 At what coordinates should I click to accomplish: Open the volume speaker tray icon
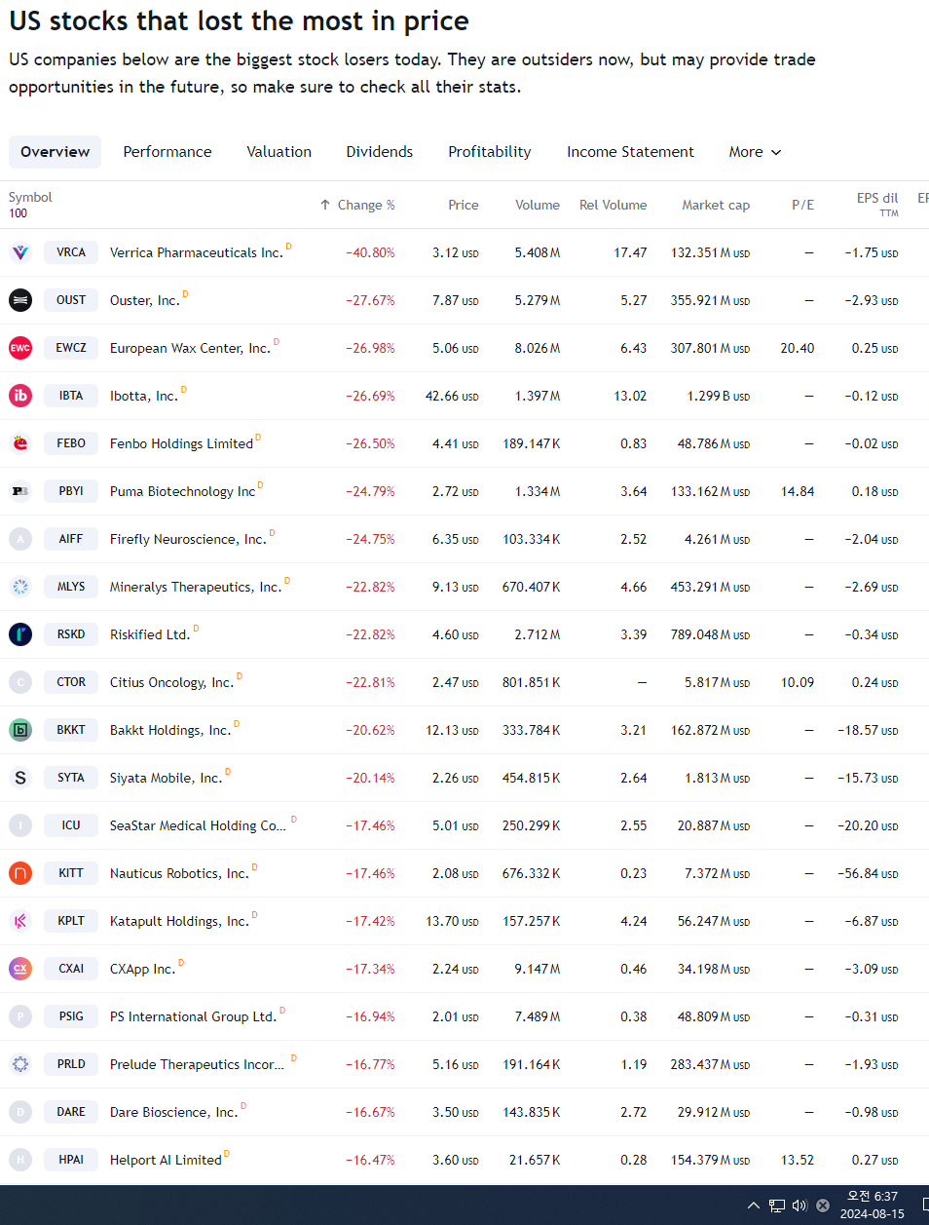pyautogui.click(x=799, y=1206)
